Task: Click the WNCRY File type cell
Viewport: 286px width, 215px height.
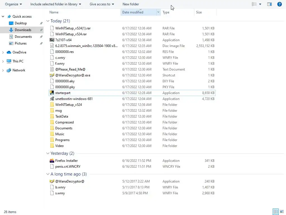Action: click(x=171, y=167)
